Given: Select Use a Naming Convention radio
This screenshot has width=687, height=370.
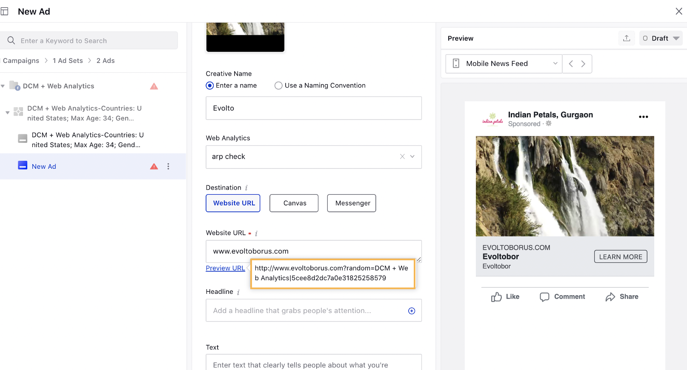Looking at the screenshot, I should click(278, 85).
